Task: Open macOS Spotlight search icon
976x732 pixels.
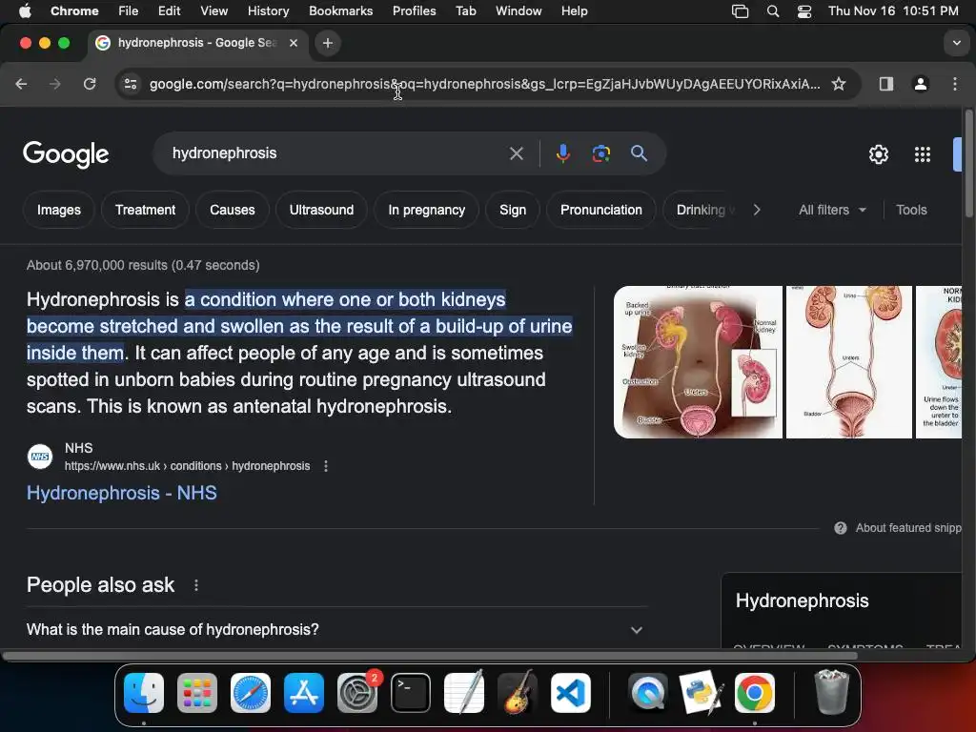Action: pyautogui.click(x=772, y=11)
